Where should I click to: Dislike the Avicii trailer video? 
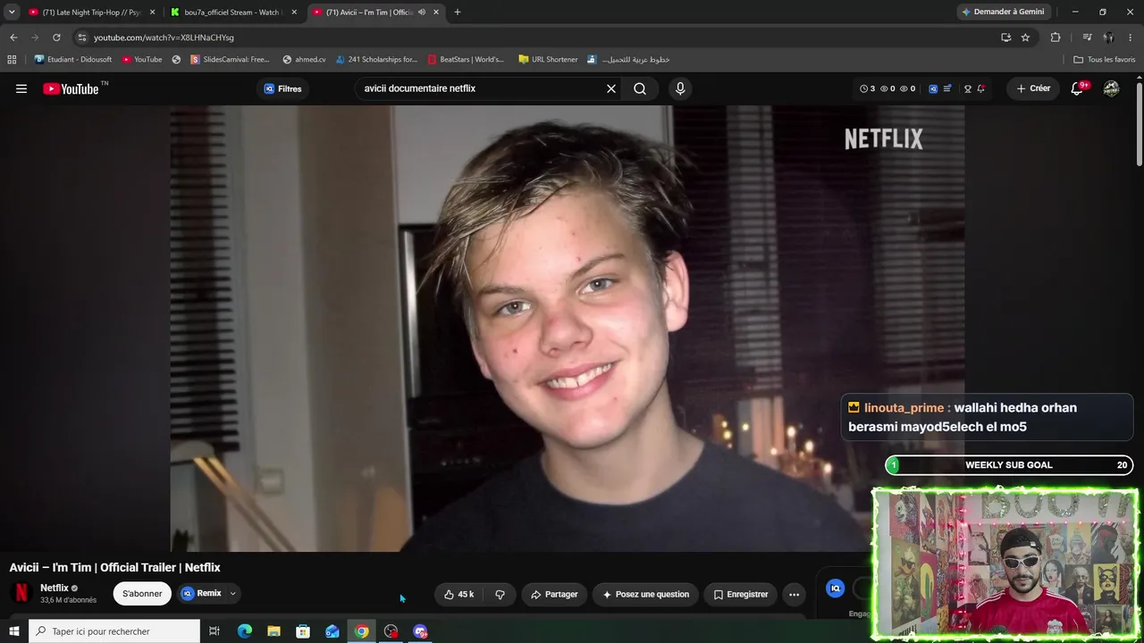point(500,594)
